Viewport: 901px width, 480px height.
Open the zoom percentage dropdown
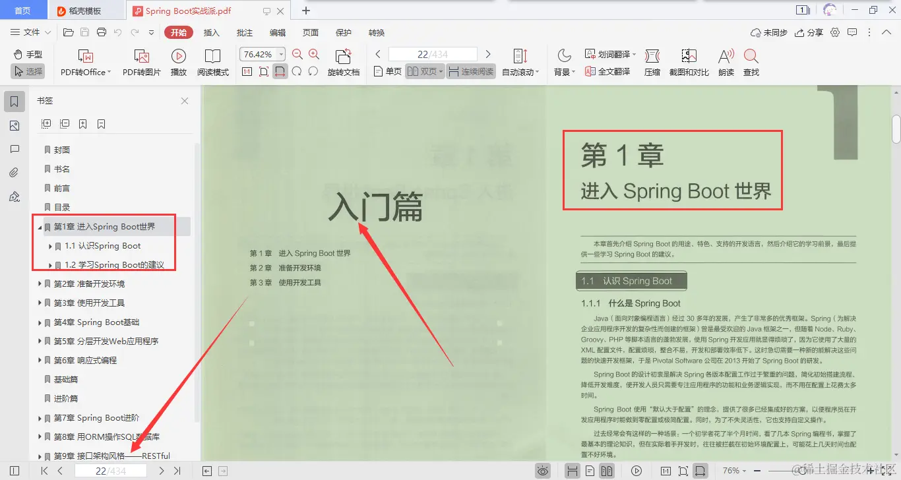click(x=280, y=53)
